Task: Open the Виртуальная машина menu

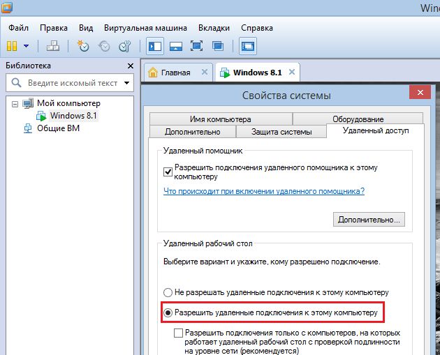Action: (x=145, y=28)
